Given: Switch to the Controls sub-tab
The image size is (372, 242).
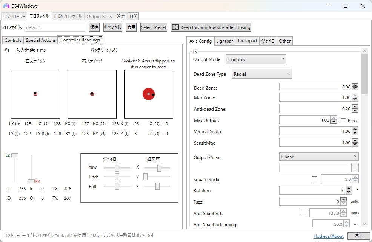Looking at the screenshot, I should (x=13, y=40).
